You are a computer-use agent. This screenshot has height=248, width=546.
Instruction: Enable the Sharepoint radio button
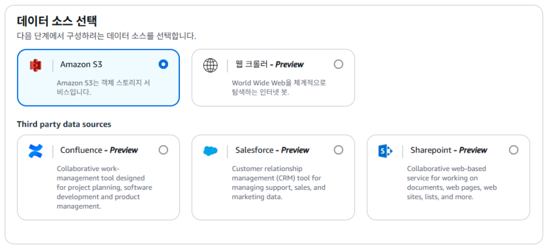click(513, 150)
